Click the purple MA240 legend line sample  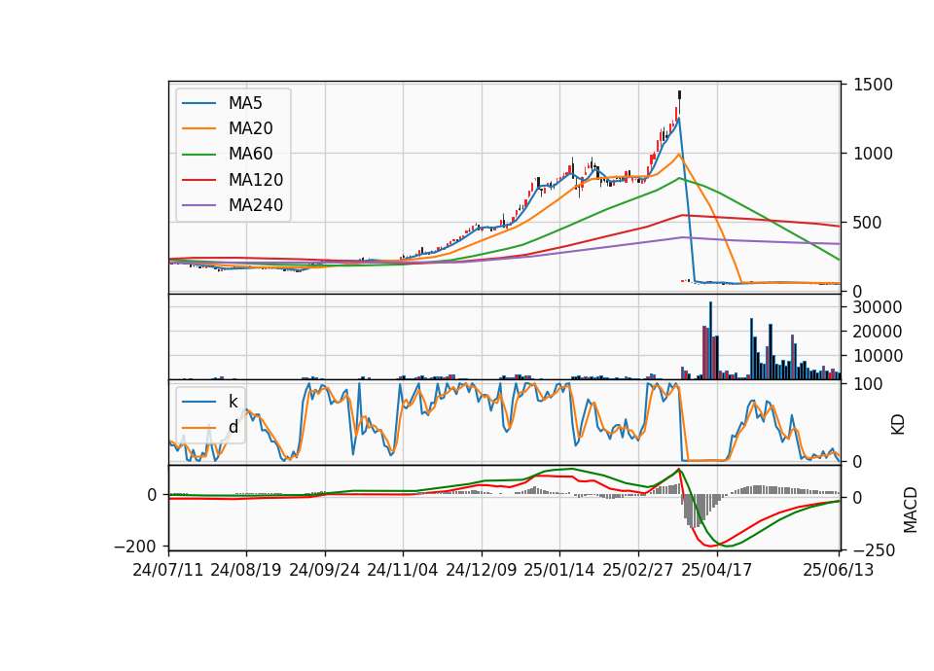click(x=198, y=205)
